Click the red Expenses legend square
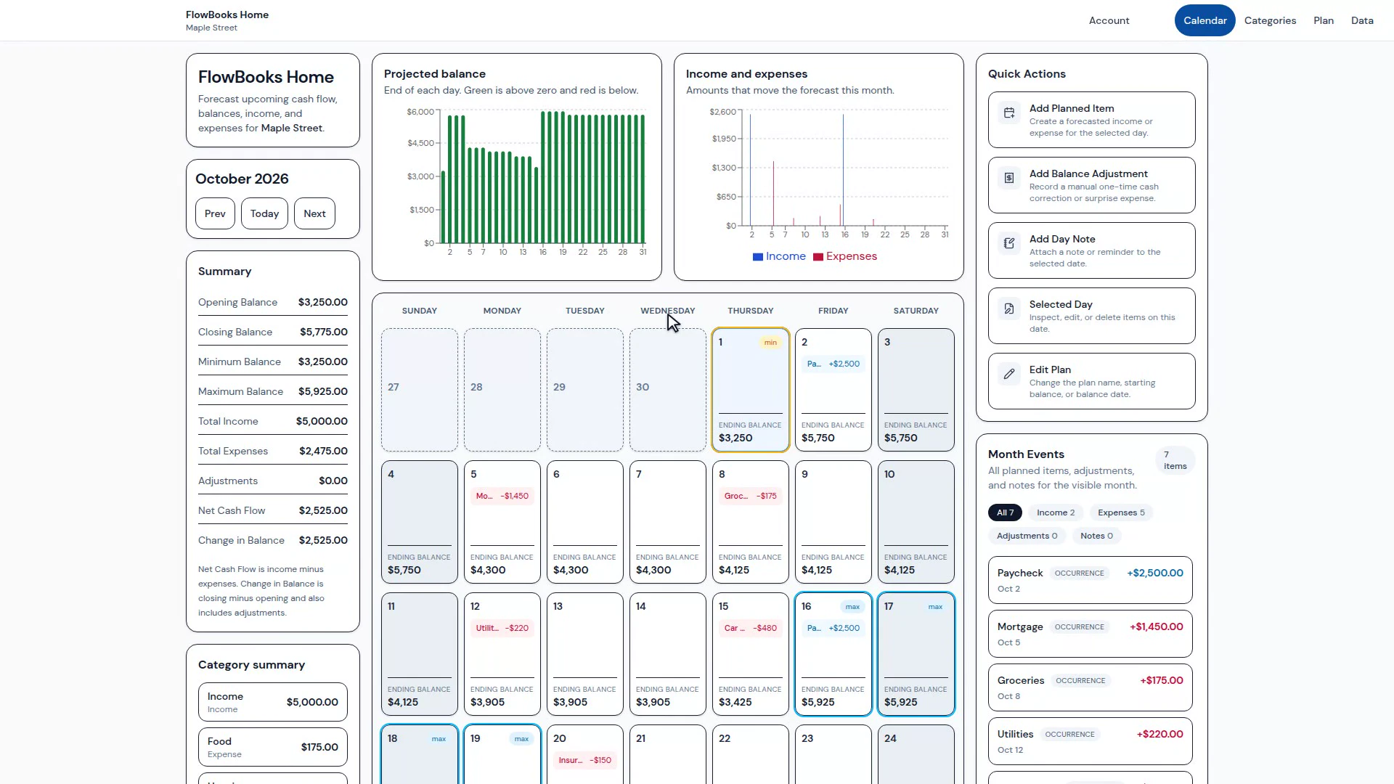The image size is (1394, 784). pyautogui.click(x=818, y=257)
